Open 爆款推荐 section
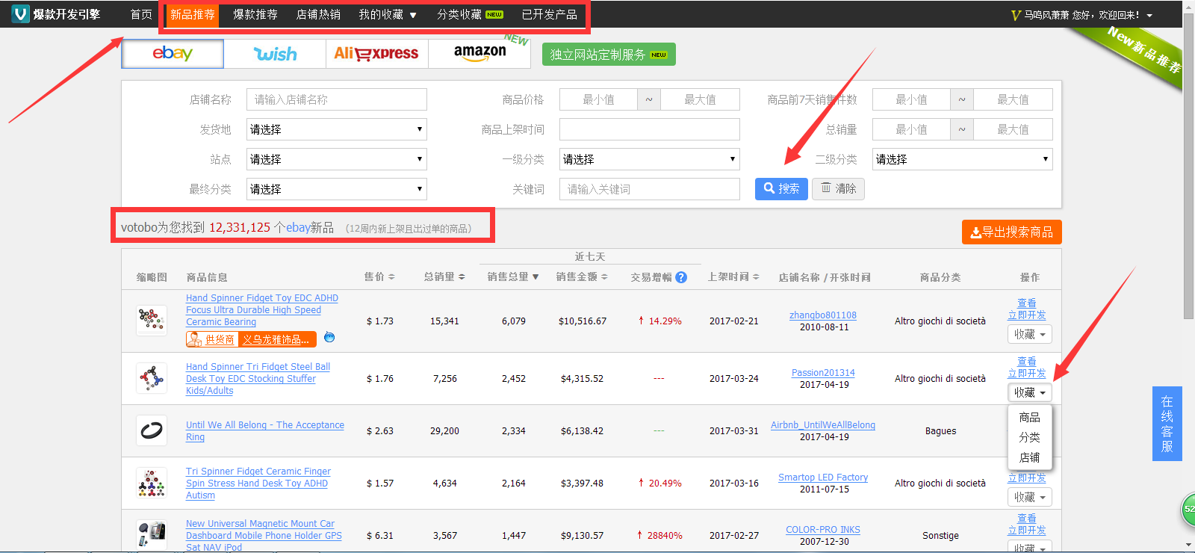This screenshot has height=553, width=1195. 255,14
